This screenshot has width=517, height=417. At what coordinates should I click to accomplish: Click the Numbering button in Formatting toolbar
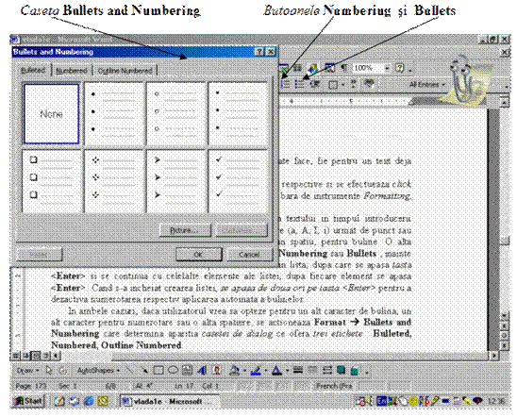pos(286,85)
